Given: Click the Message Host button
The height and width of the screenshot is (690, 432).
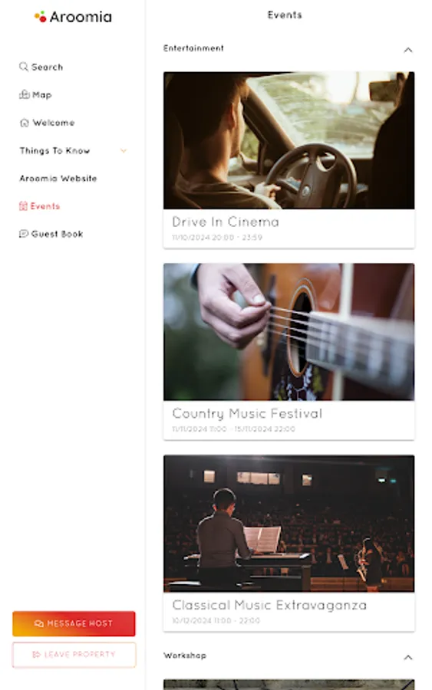Looking at the screenshot, I should point(74,623).
